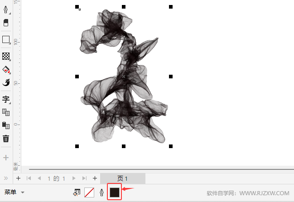Click the top-center selection handle
This screenshot has height=202, width=294.
(124, 7)
